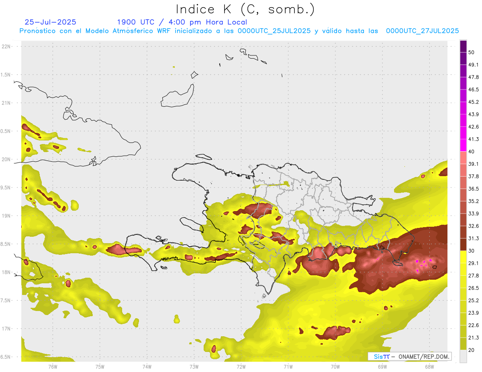Click the '40' color scale label

tap(472, 152)
